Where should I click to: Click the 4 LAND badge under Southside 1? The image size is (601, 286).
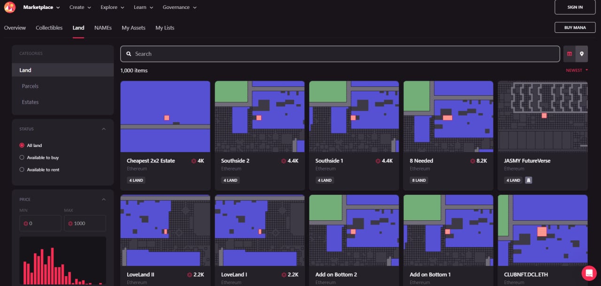(x=324, y=180)
